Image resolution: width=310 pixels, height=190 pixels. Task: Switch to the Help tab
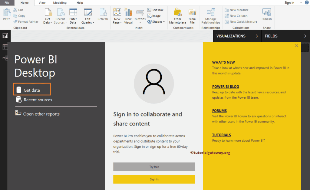[80, 2]
